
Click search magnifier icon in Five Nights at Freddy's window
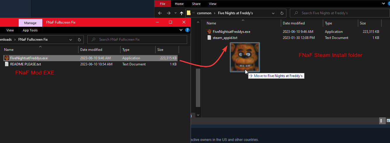[x=296, y=13]
